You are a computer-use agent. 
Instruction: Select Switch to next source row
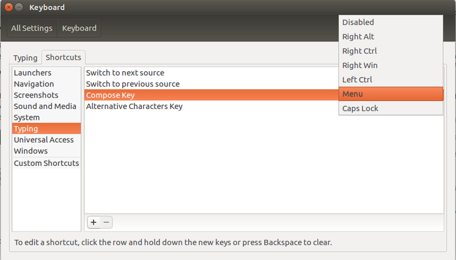tap(211, 73)
